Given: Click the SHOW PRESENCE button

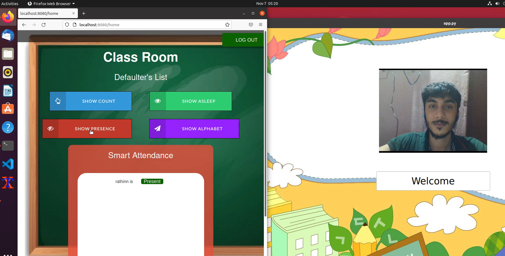Looking at the screenshot, I should (87, 129).
